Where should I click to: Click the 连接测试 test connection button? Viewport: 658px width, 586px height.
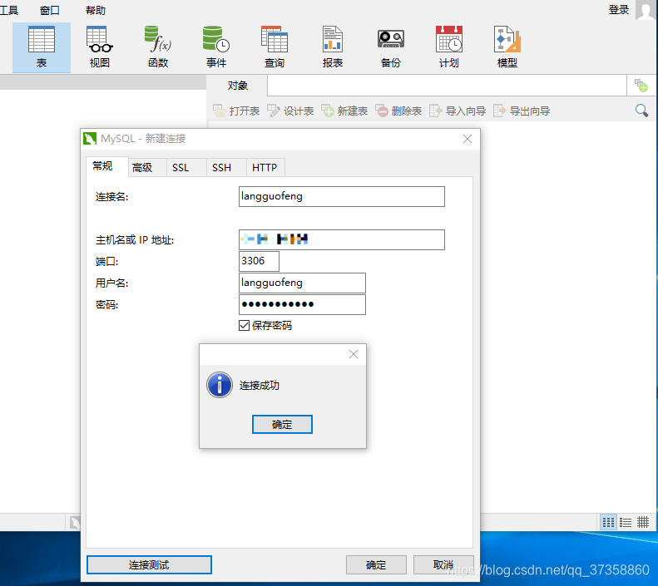[149, 564]
